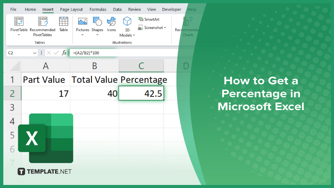334x188 pixels.
Task: Select column C header
Action: (141, 66)
